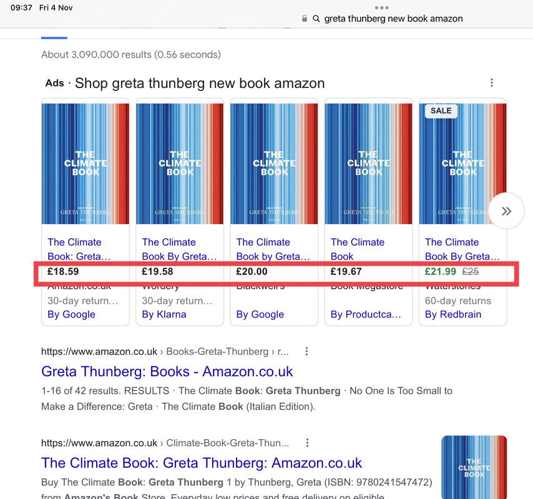Tap the address bar search text

[x=393, y=18]
